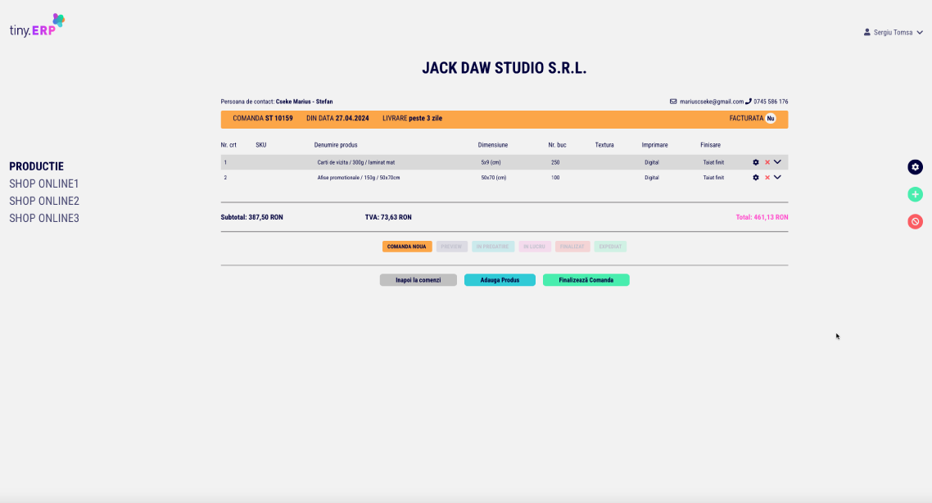This screenshot has height=503, width=932.
Task: Click the Sergiu Tomsa user name
Action: pyautogui.click(x=893, y=33)
